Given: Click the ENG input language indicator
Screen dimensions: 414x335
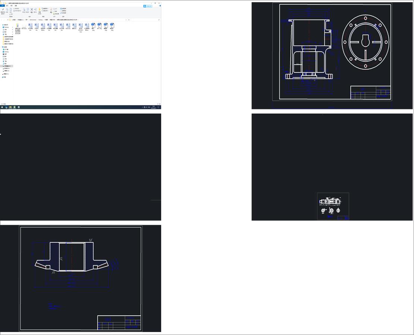Looking at the screenshot, I should [149, 107].
